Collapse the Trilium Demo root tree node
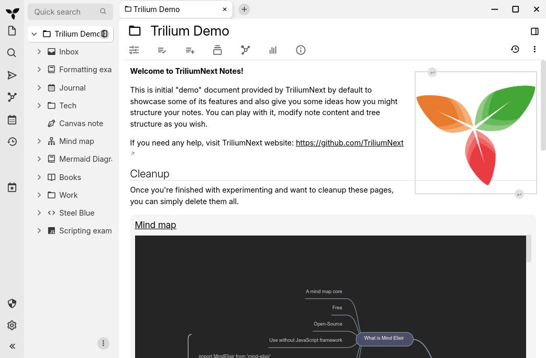The image size is (546, 358). pos(35,34)
